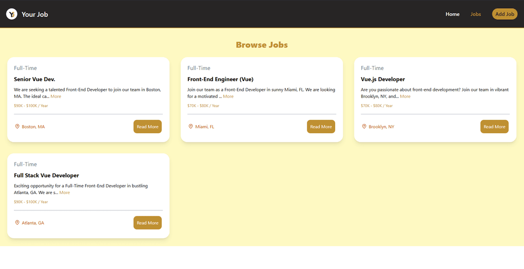524x269 pixels.
Task: Go to the Home nav item
Action: (452, 14)
